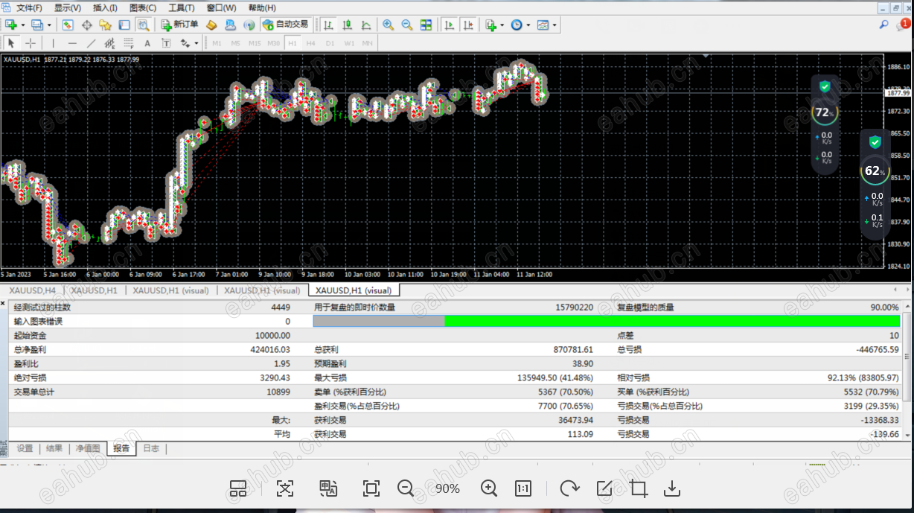Viewport: 914px width, 513px height.
Task: Select the Cursor arrow tool
Action: (11, 43)
